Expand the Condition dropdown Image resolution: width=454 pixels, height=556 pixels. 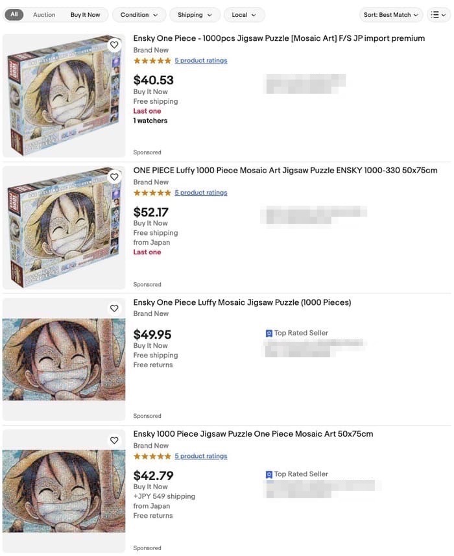click(x=139, y=15)
